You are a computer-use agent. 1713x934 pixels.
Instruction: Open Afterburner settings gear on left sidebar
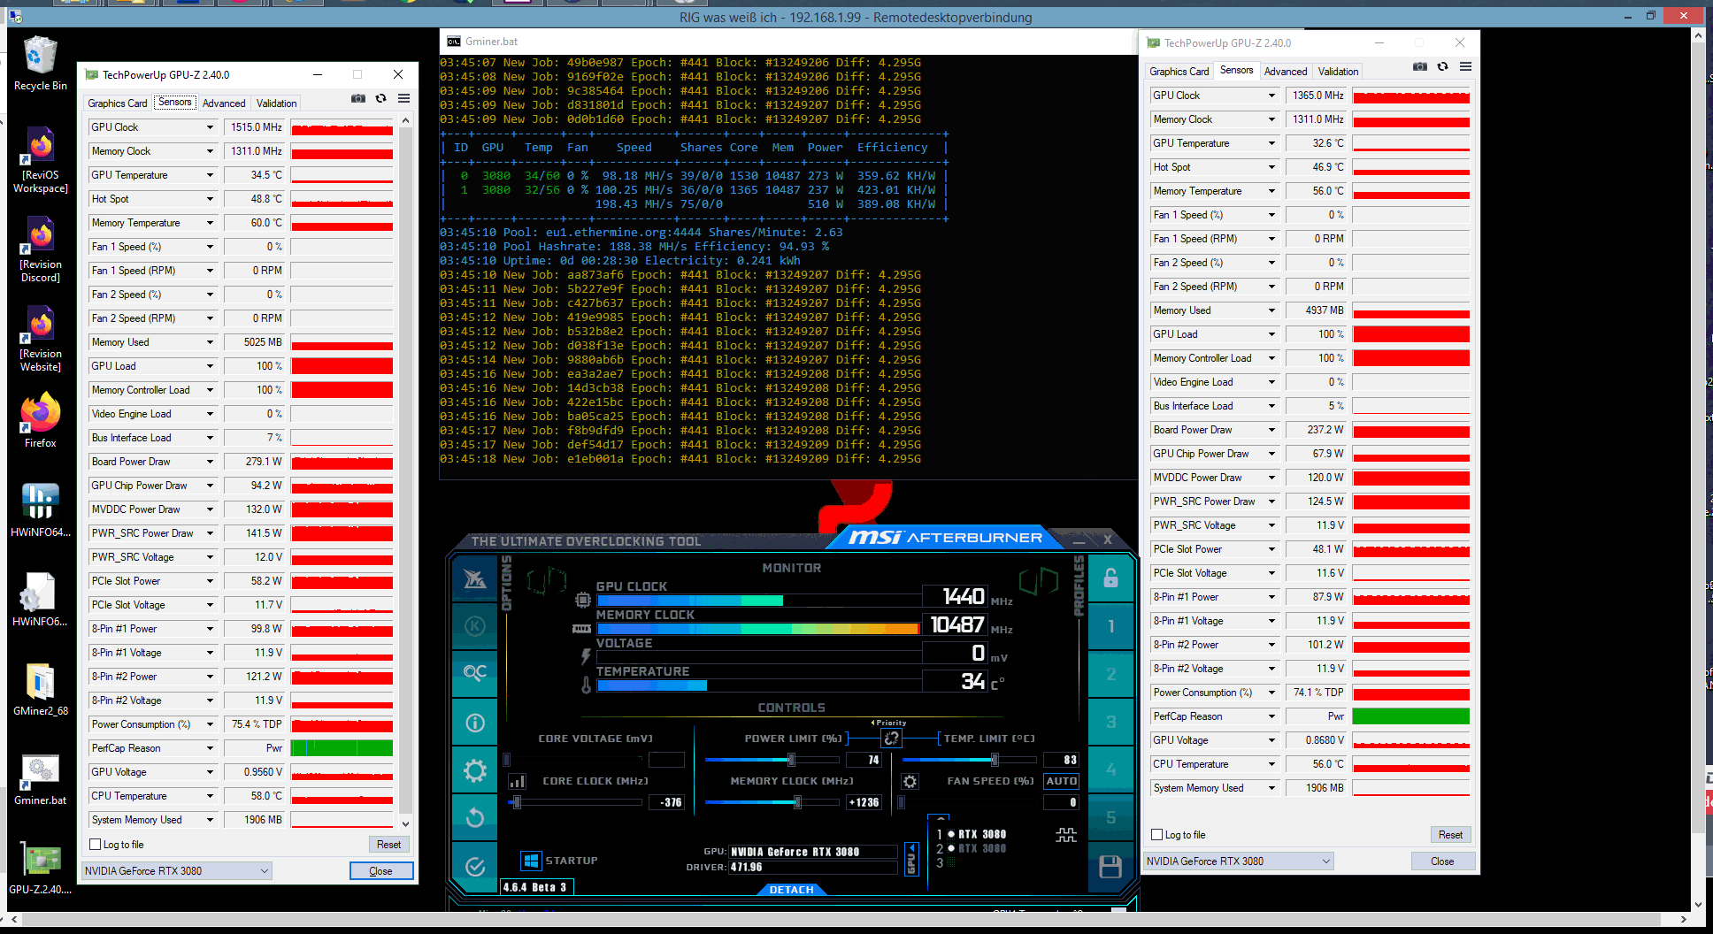pos(475,770)
